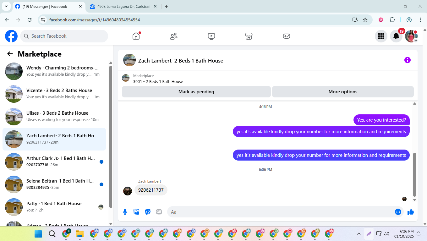427x241 pixels.
Task: Send a thumbs-up like
Action: point(411,212)
